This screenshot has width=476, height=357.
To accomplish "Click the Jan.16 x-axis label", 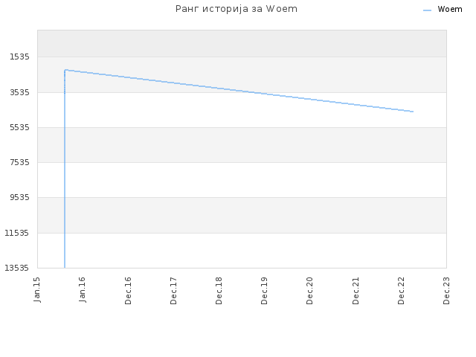I will [x=83, y=289].
